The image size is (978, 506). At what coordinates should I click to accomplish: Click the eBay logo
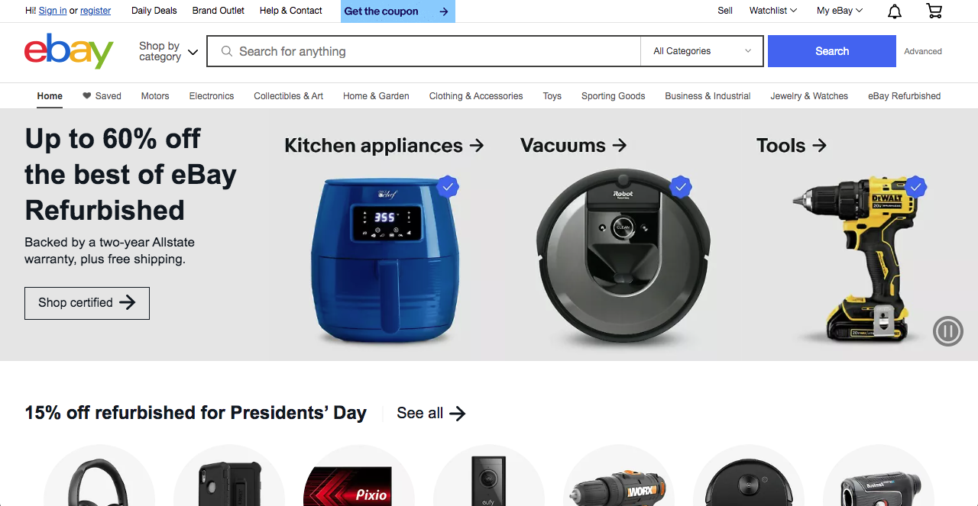click(x=69, y=51)
